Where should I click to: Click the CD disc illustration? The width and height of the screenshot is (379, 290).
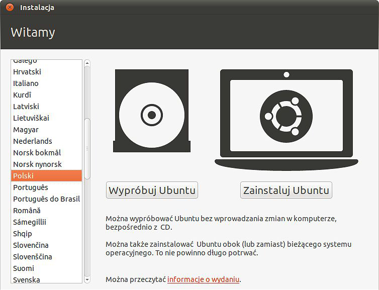pos(152,111)
